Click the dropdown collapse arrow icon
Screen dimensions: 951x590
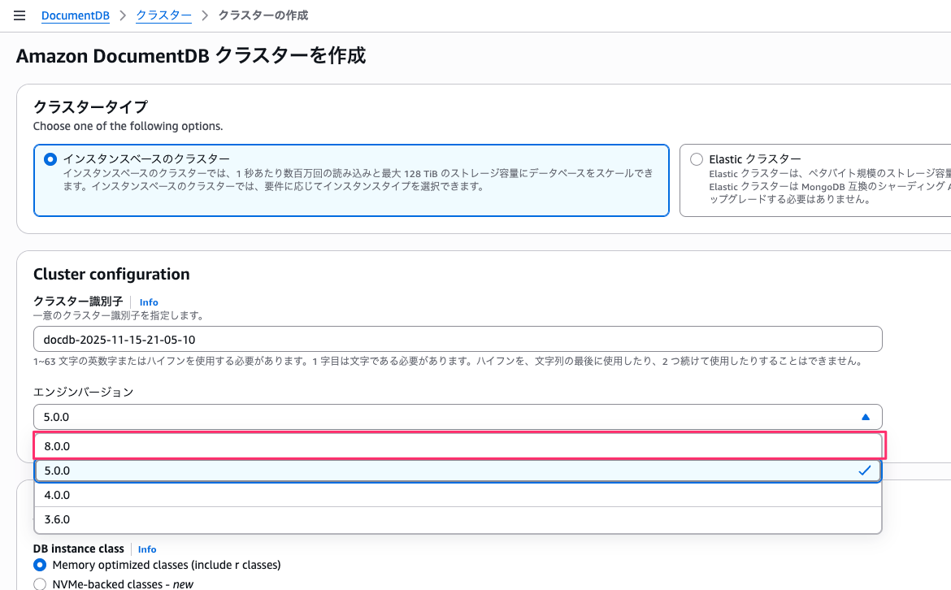(864, 416)
